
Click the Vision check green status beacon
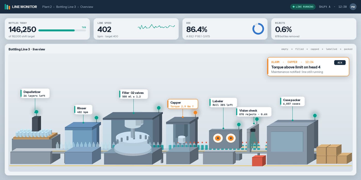click(257, 119)
